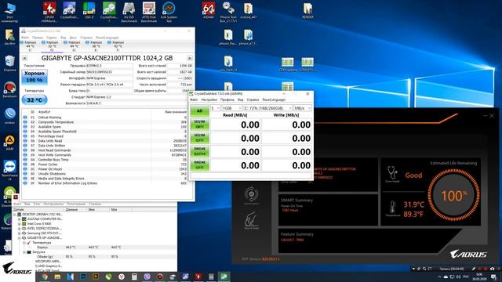The width and height of the screenshot is (502, 282).
Task: Select the Корзина recycle bin icon
Action: tap(9, 63)
